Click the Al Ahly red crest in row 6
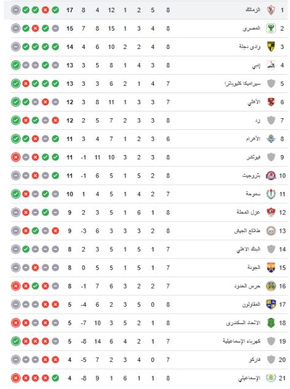 coord(271,102)
